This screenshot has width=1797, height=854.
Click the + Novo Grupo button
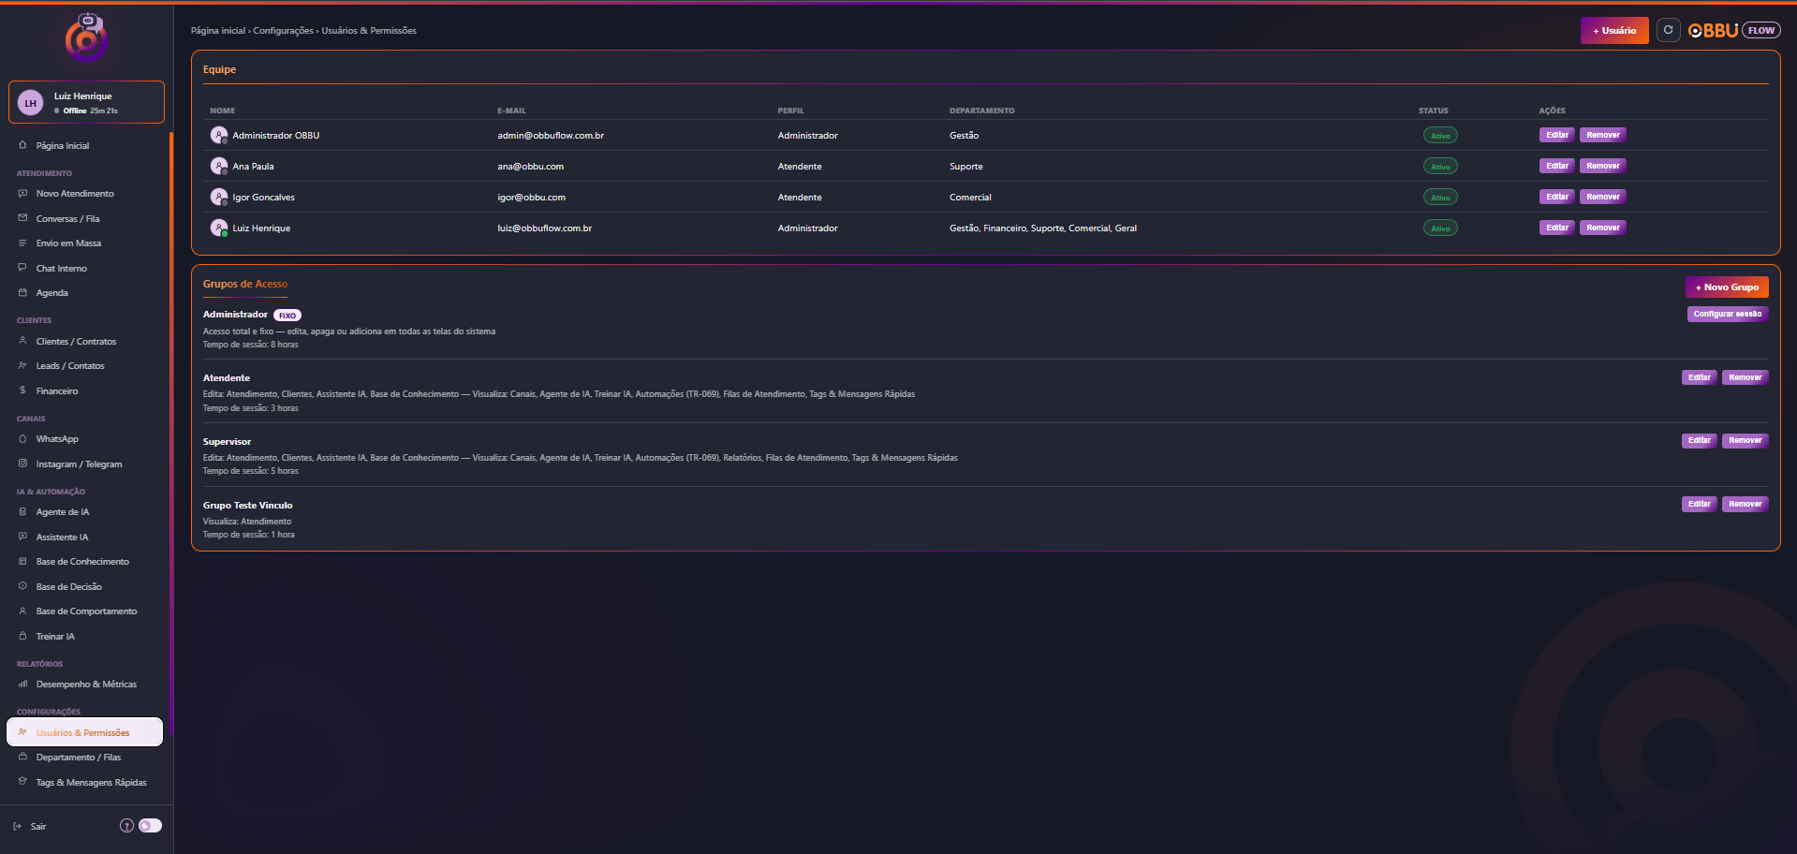[x=1727, y=287]
